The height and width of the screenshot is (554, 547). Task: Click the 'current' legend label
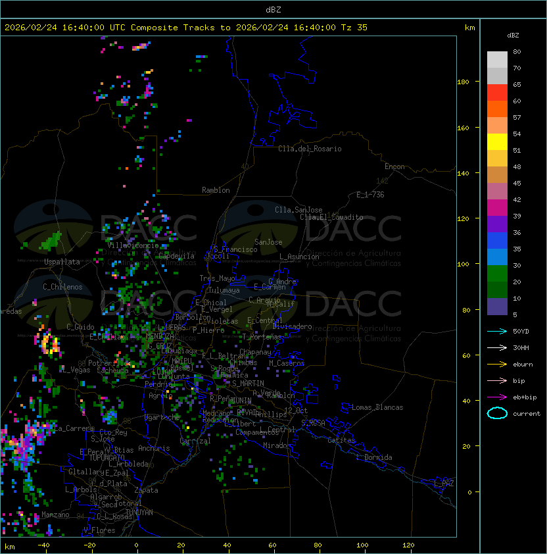tap(527, 413)
